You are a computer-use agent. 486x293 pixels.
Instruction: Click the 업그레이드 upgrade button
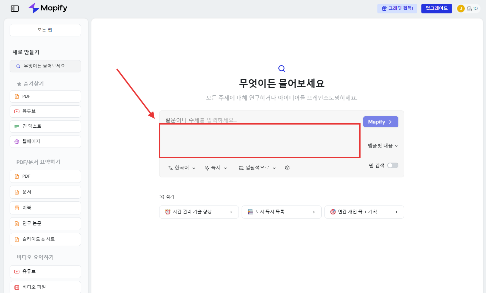pos(436,8)
